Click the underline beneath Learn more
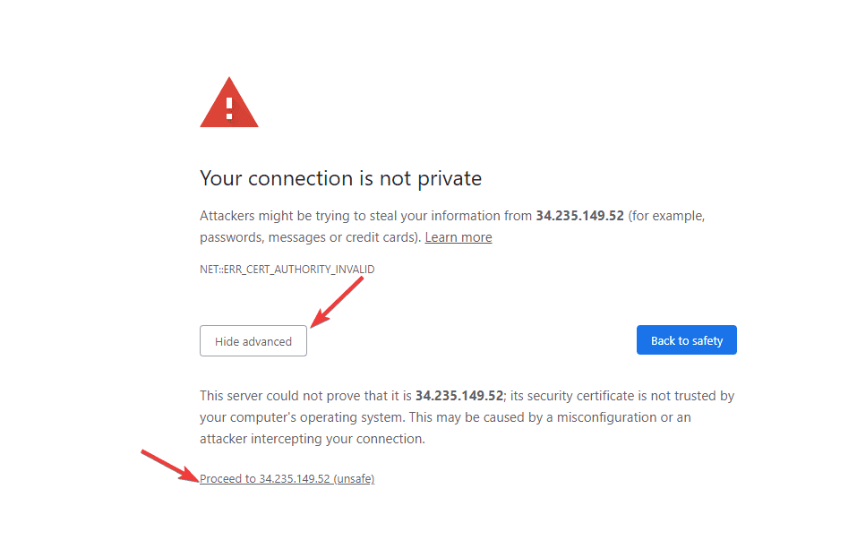The width and height of the screenshot is (857, 549). (458, 244)
